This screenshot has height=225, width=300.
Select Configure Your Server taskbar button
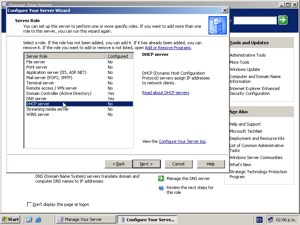point(147,220)
